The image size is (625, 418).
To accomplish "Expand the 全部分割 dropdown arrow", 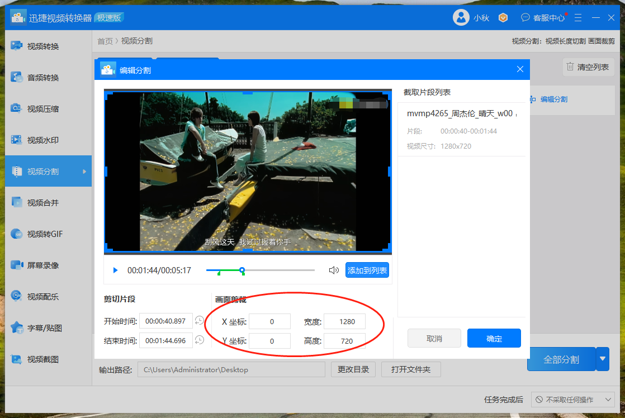I will coord(603,359).
